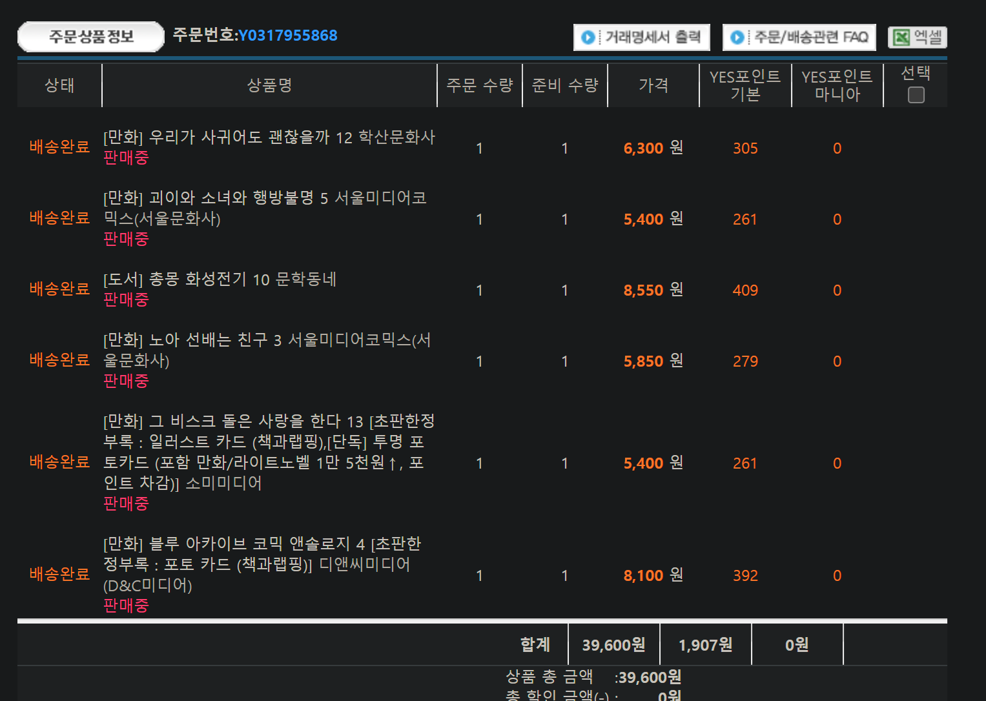This screenshot has width=986, height=701.
Task: Click the Excel export icon button
Action: (x=917, y=37)
